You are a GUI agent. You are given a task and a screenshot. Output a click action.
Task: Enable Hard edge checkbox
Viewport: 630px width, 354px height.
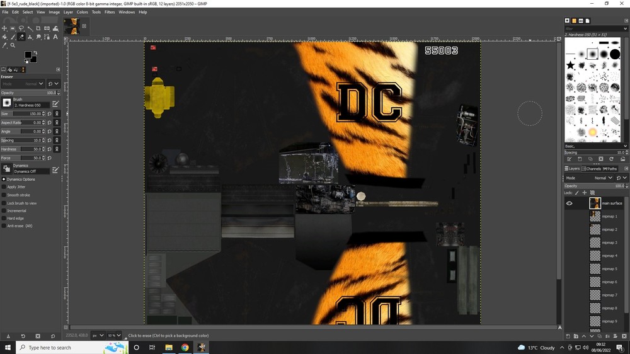[4, 218]
